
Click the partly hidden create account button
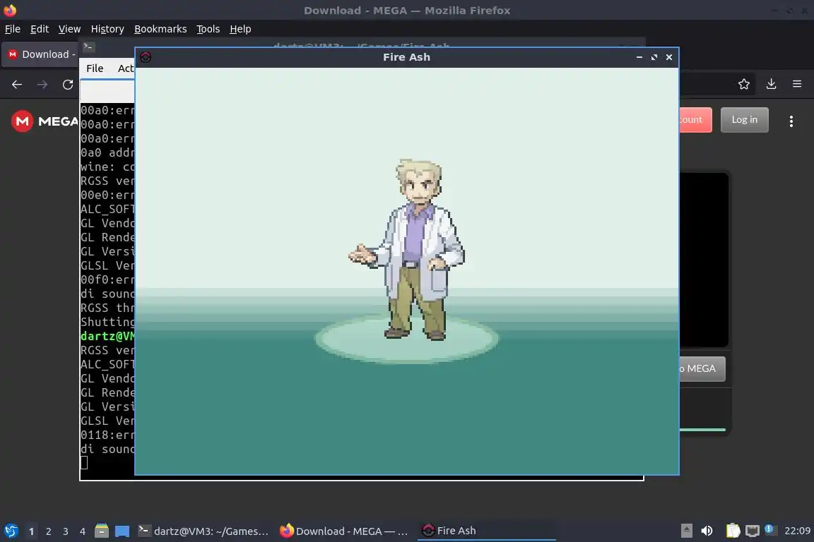click(x=695, y=120)
